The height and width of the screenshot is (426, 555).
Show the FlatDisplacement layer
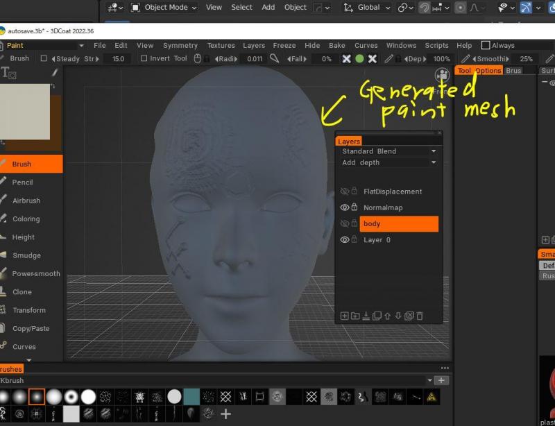[x=344, y=191]
